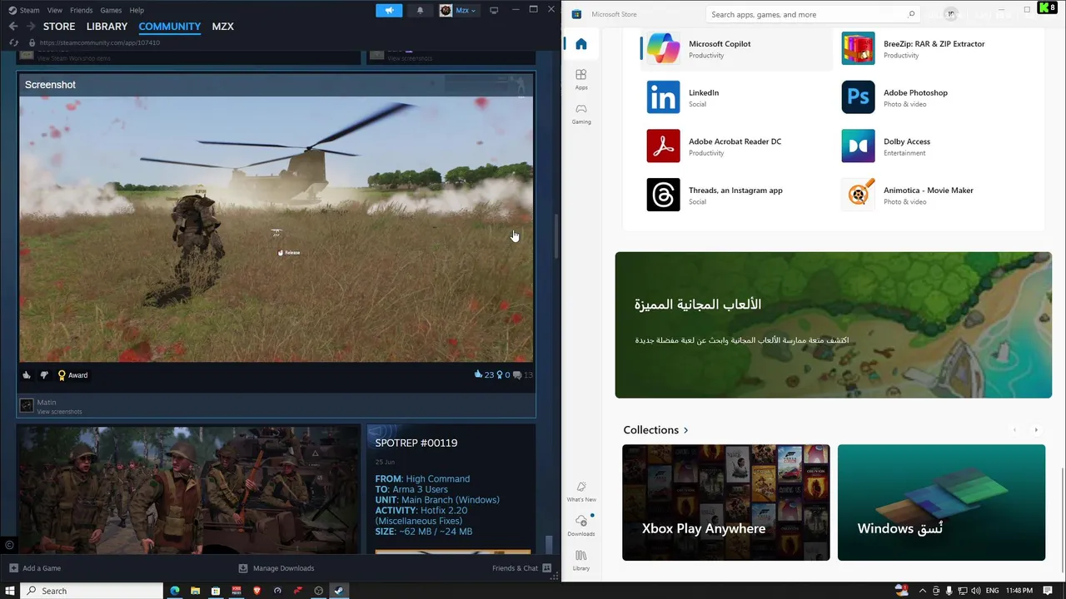Show next Collections with right arrow
This screenshot has width=1066, height=599.
pyautogui.click(x=1036, y=430)
